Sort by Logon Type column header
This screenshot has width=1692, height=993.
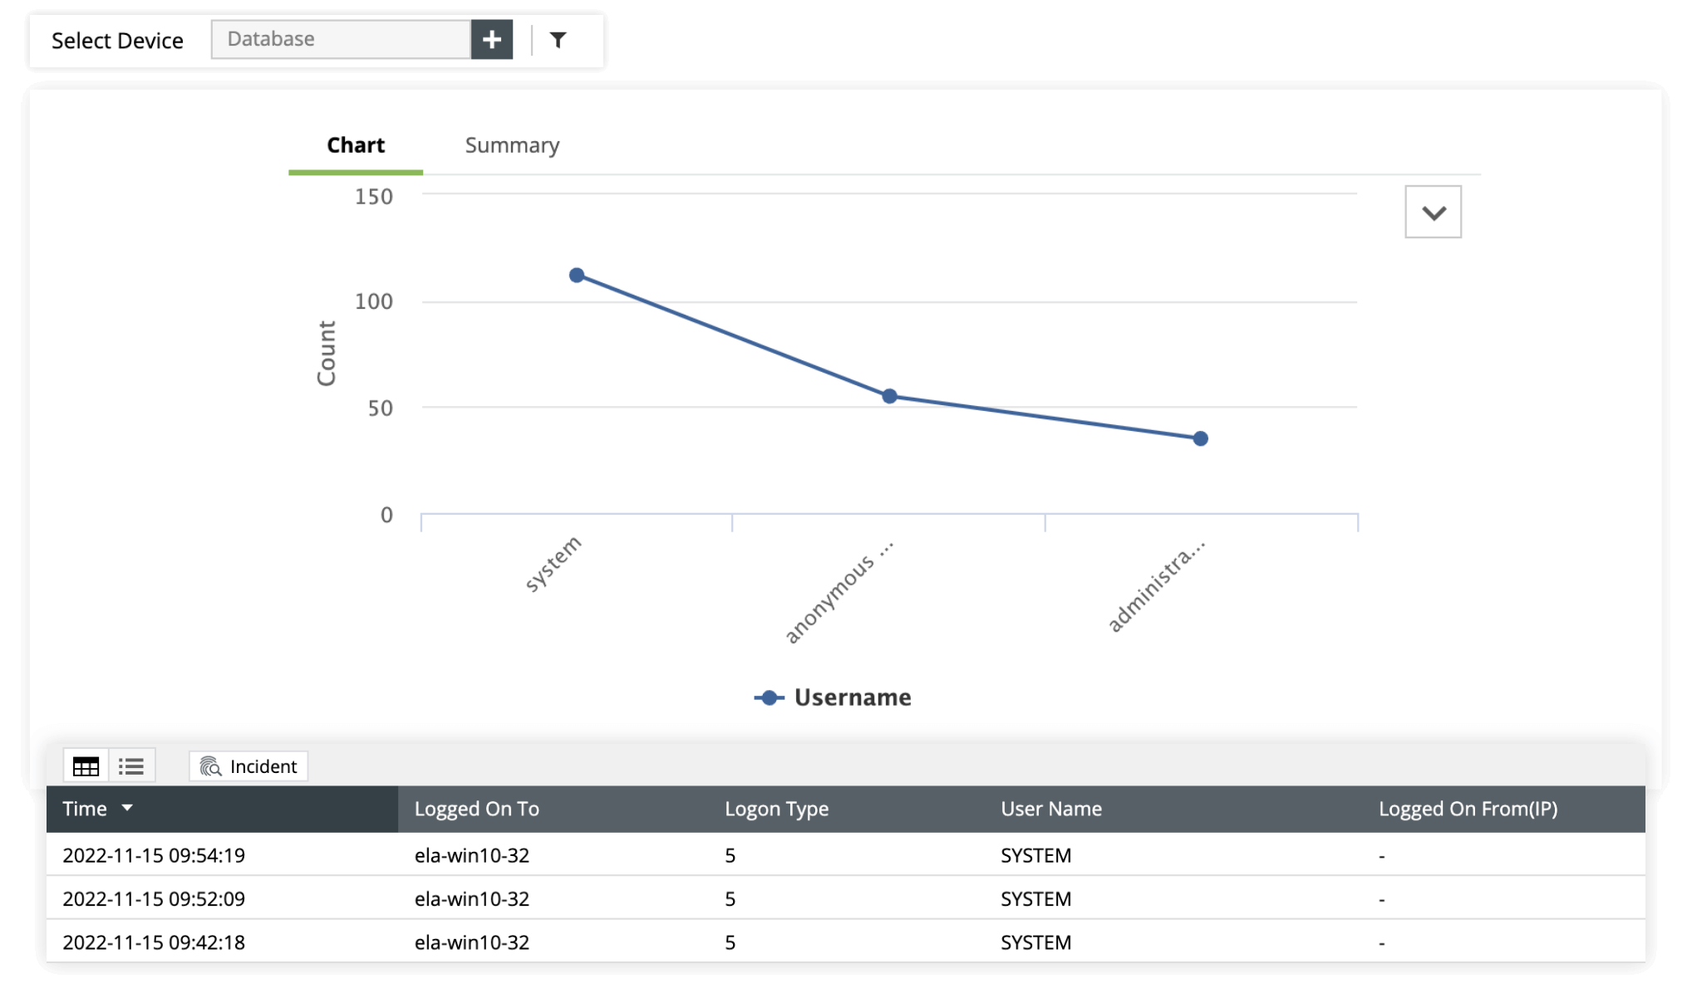pos(776,809)
